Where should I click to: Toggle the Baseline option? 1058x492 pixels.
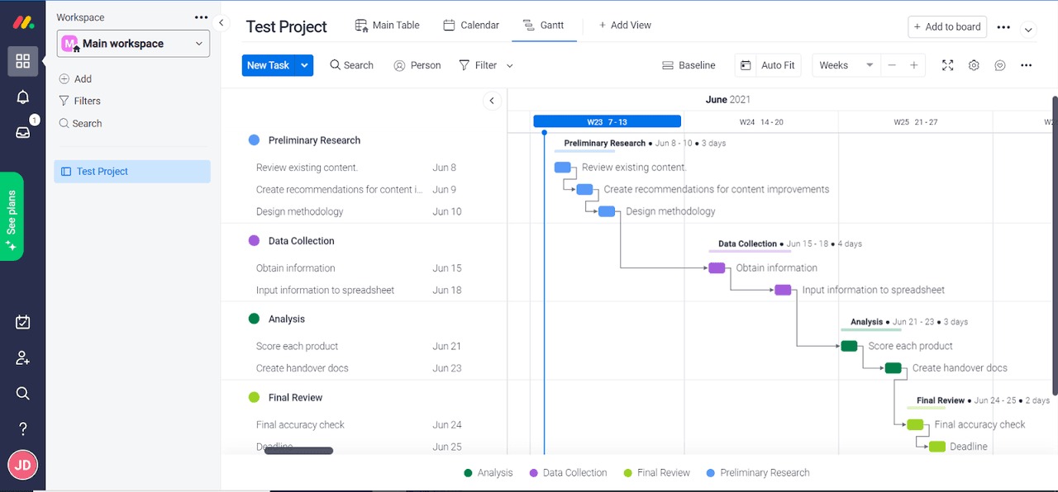pos(689,65)
